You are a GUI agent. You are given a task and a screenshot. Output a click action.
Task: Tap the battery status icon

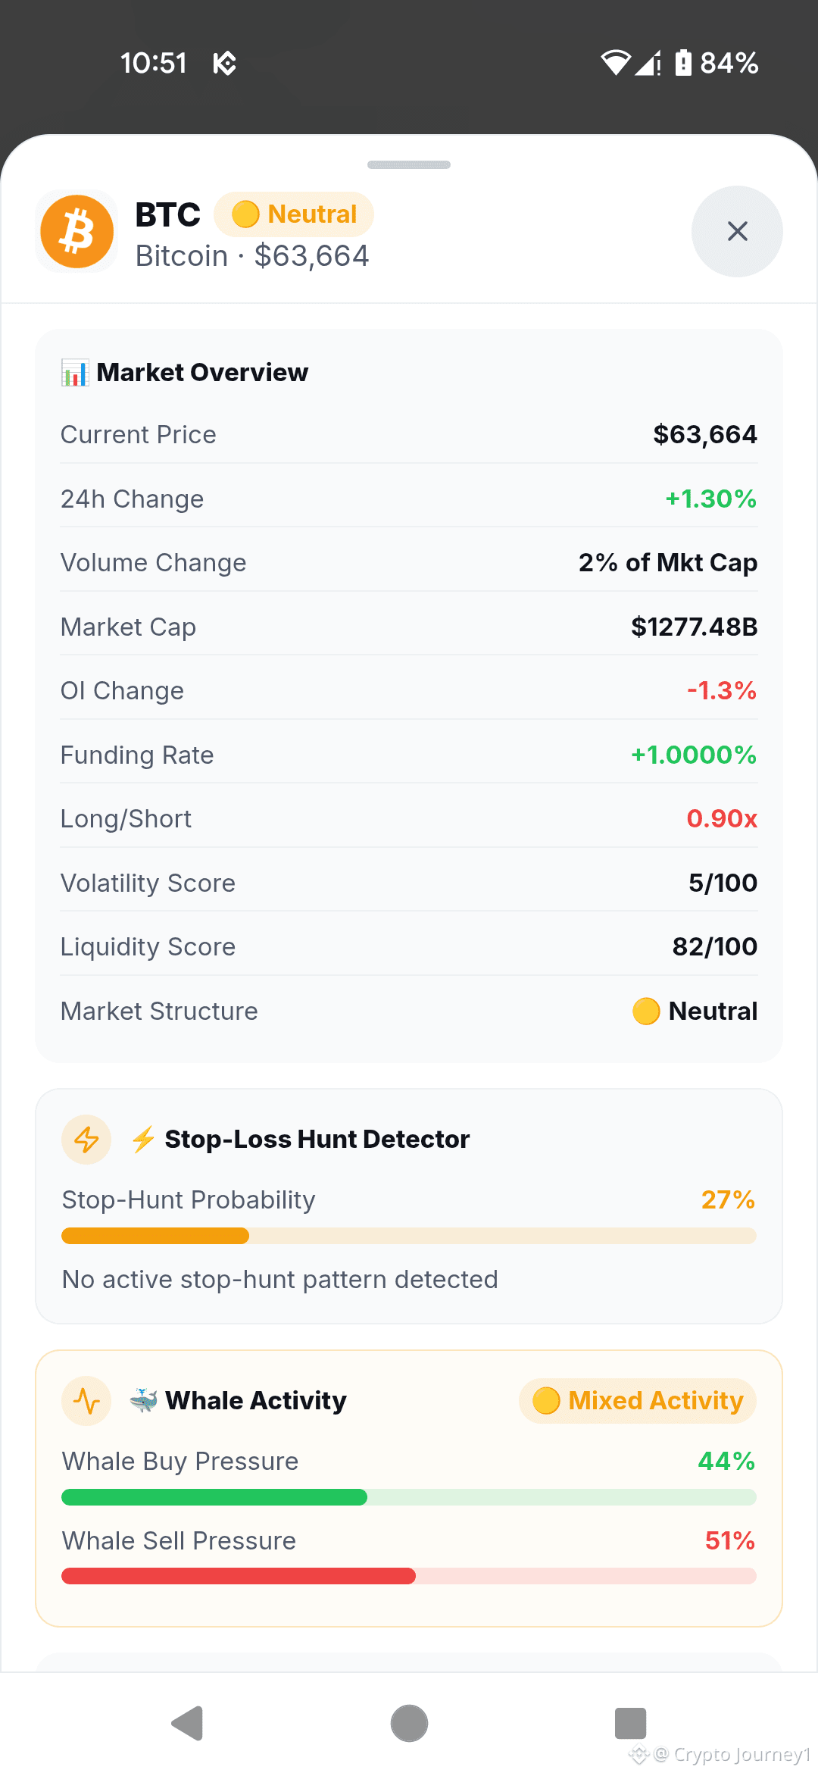683,62
